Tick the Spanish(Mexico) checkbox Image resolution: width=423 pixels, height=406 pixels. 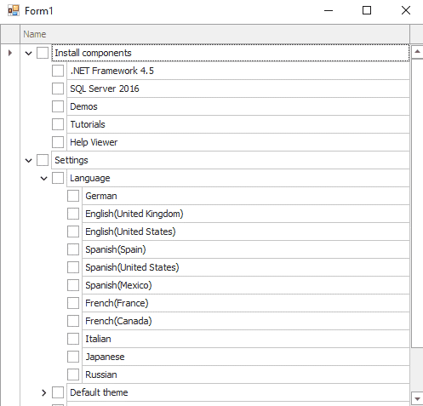[x=73, y=285]
